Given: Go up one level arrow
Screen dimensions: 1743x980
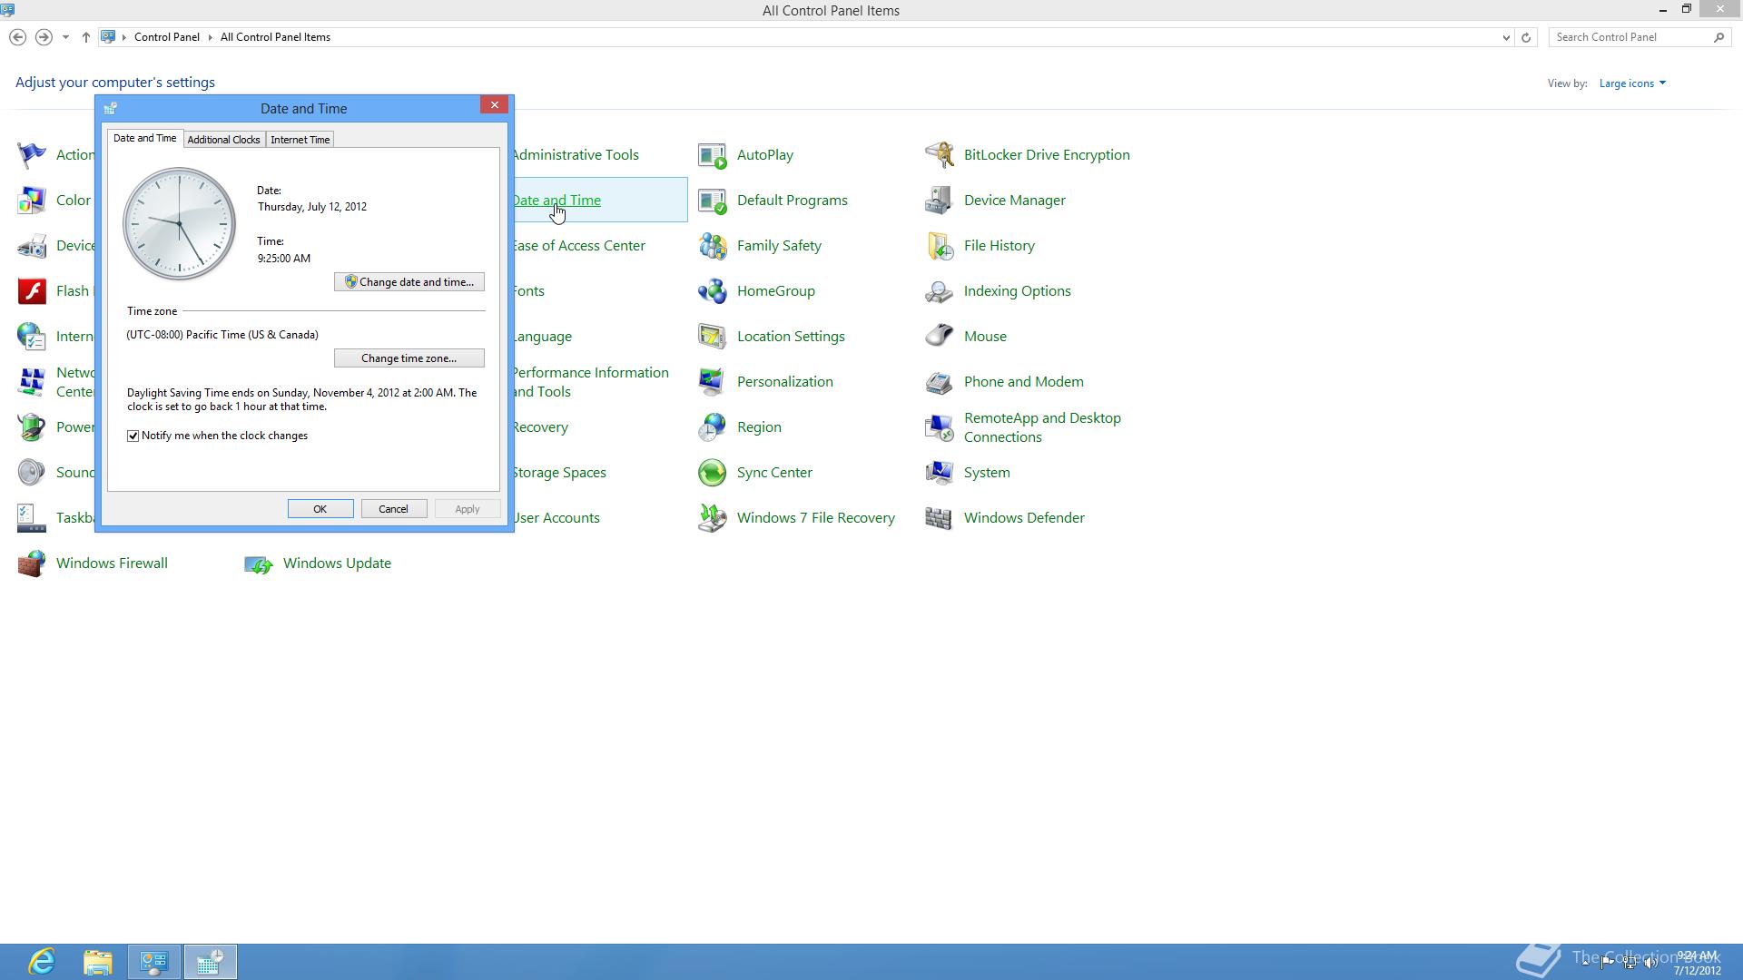Looking at the screenshot, I should coord(86,37).
